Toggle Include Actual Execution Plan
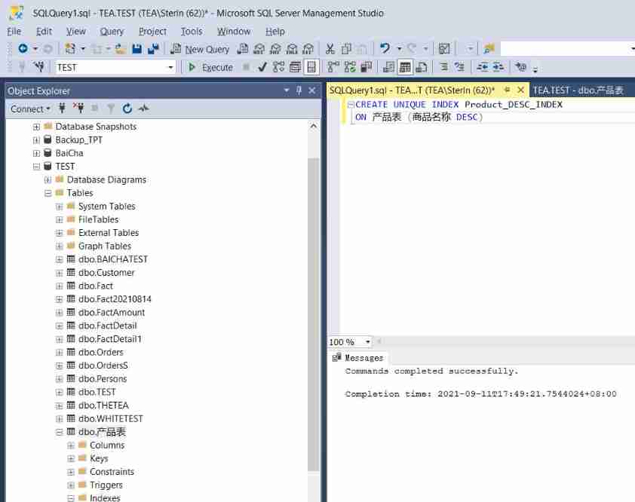635x502 pixels. tap(333, 67)
